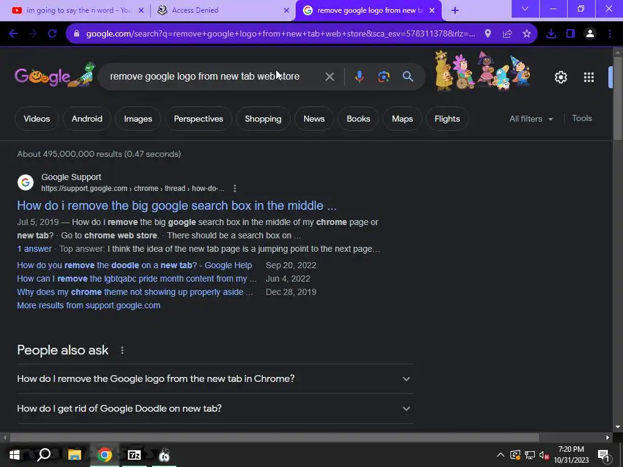Select the Books filter chip
The height and width of the screenshot is (467, 623).
(358, 119)
